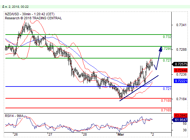This screenshot has height=140, width=190.
Task: Click the blue 0.721 pivot label
Action: [x=167, y=89]
